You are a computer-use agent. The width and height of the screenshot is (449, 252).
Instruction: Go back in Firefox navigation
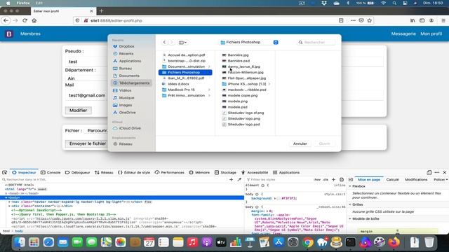6,20
